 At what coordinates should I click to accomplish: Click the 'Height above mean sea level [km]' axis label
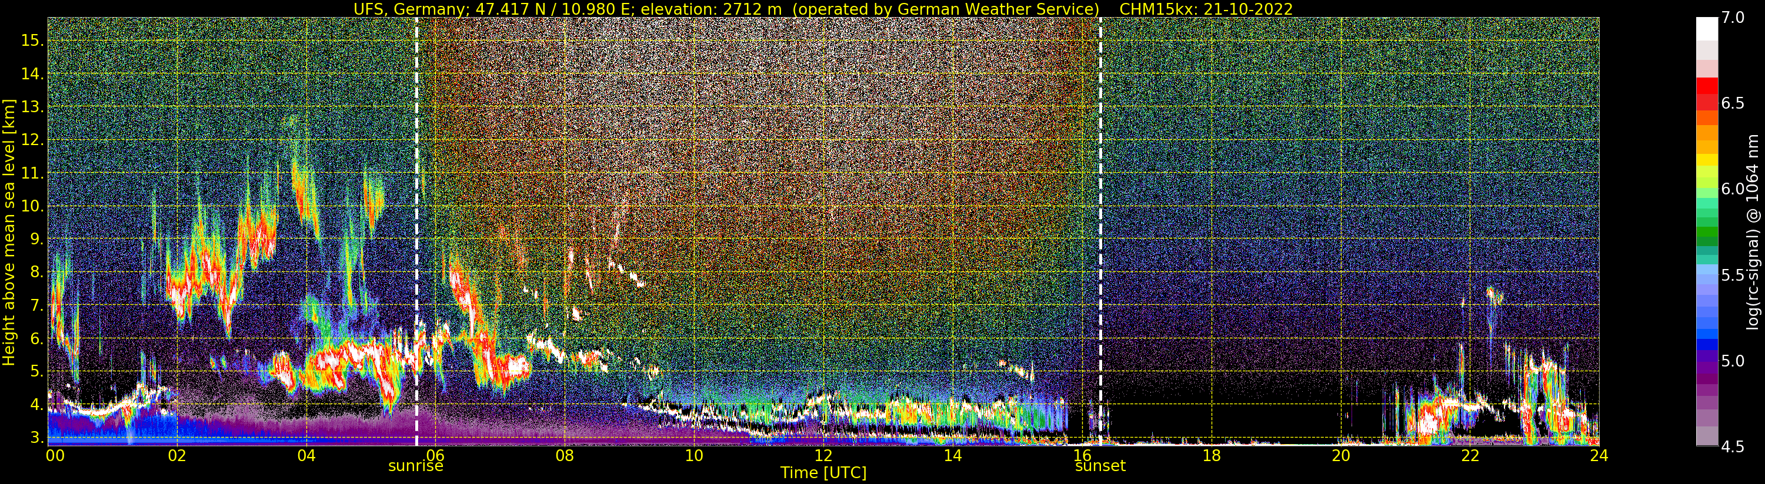(9, 233)
